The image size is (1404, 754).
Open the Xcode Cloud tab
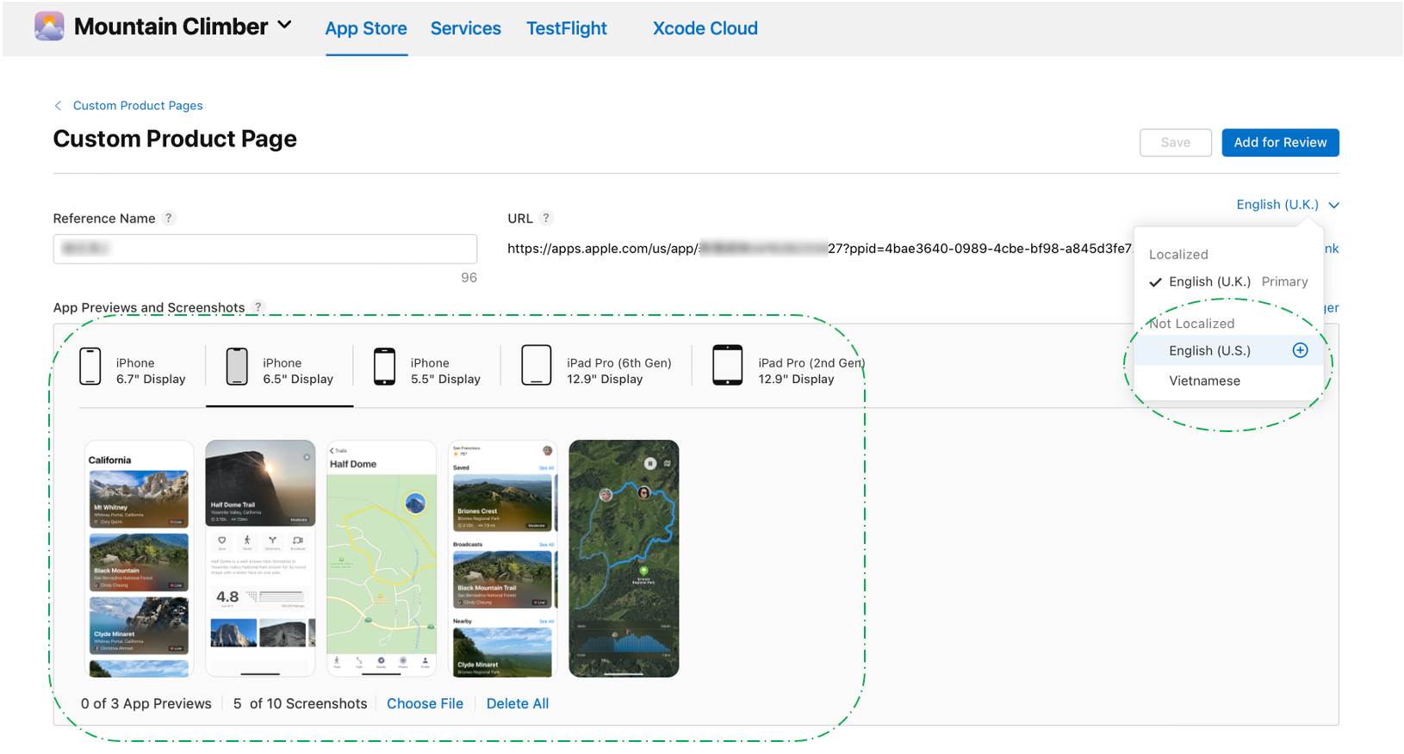tap(705, 28)
